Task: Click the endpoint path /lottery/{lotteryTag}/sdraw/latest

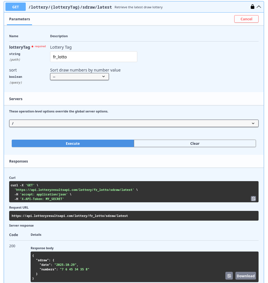Action: click(x=70, y=7)
